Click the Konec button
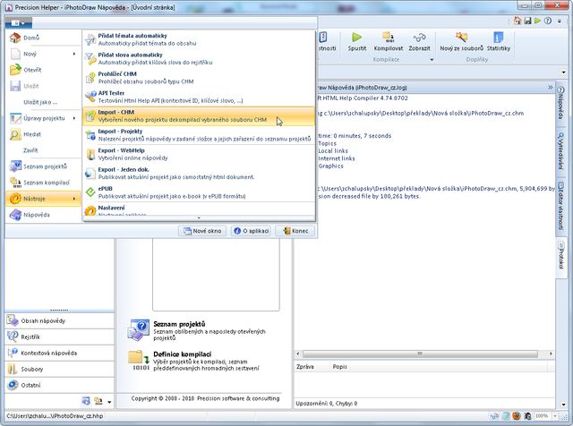573x426 pixels. coord(295,231)
